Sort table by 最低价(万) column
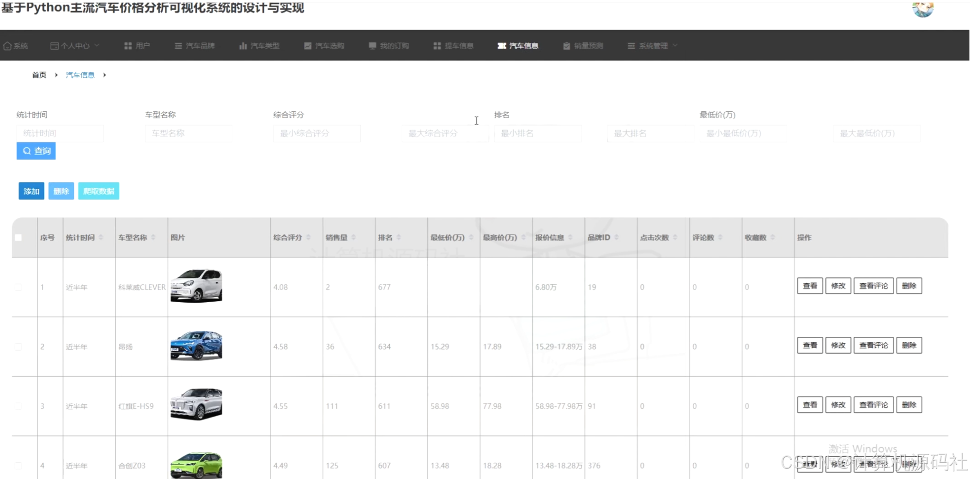Image resolution: width=970 pixels, height=479 pixels. pos(471,237)
